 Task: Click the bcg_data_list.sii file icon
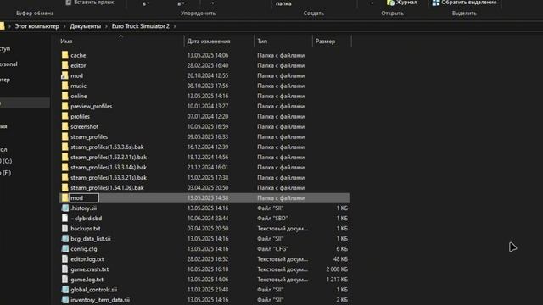(64, 239)
